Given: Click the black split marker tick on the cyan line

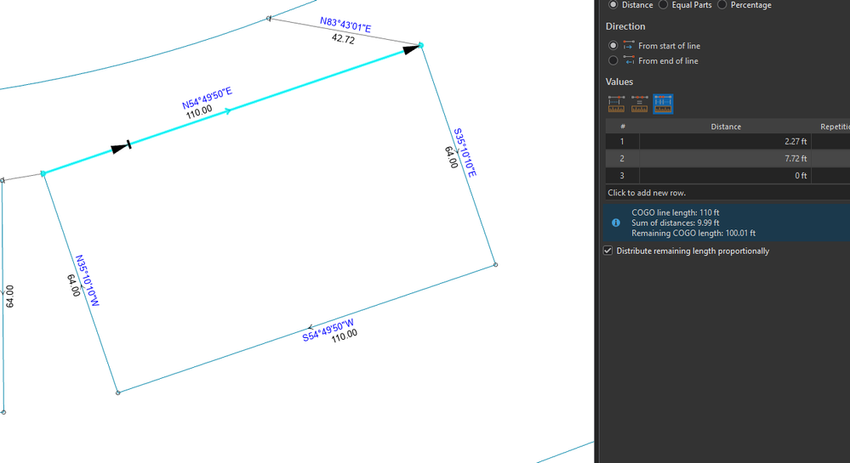Looking at the screenshot, I should click(128, 144).
